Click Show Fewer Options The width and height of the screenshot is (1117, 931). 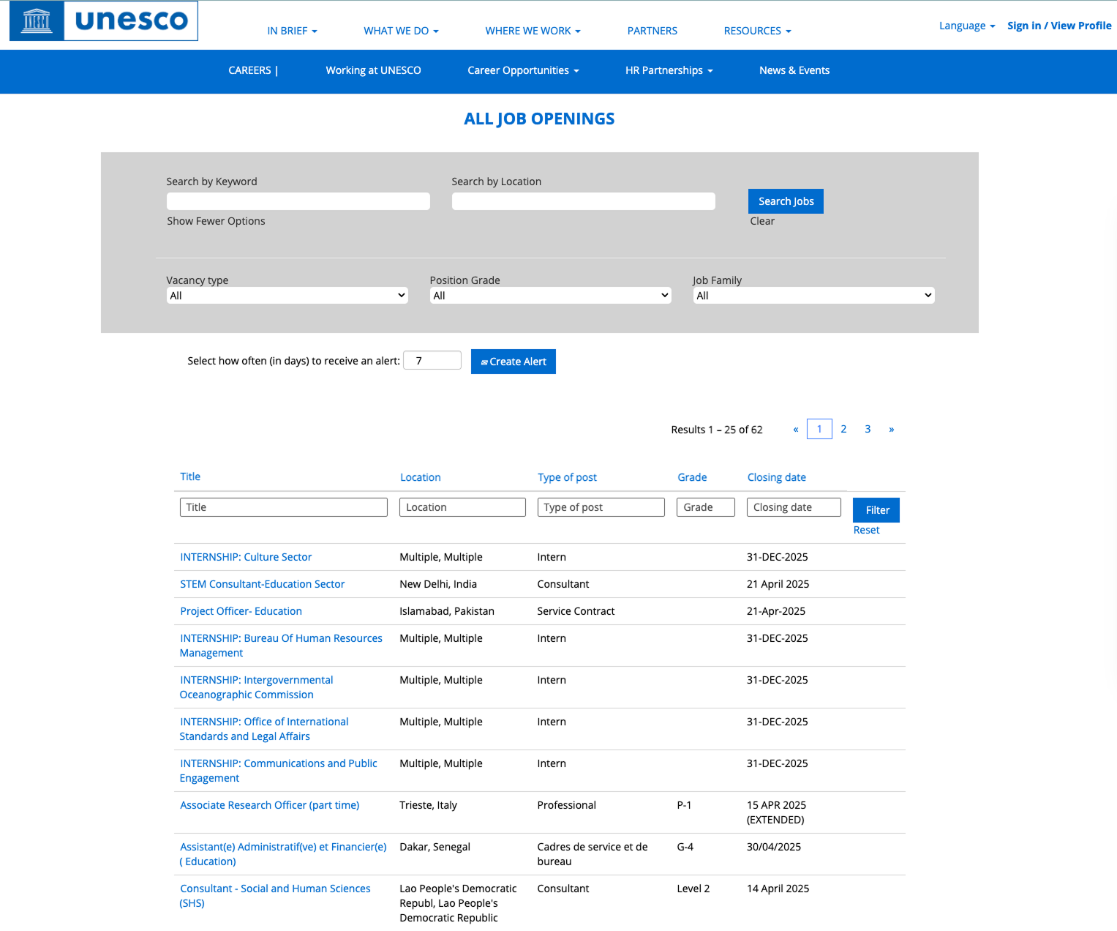point(216,221)
